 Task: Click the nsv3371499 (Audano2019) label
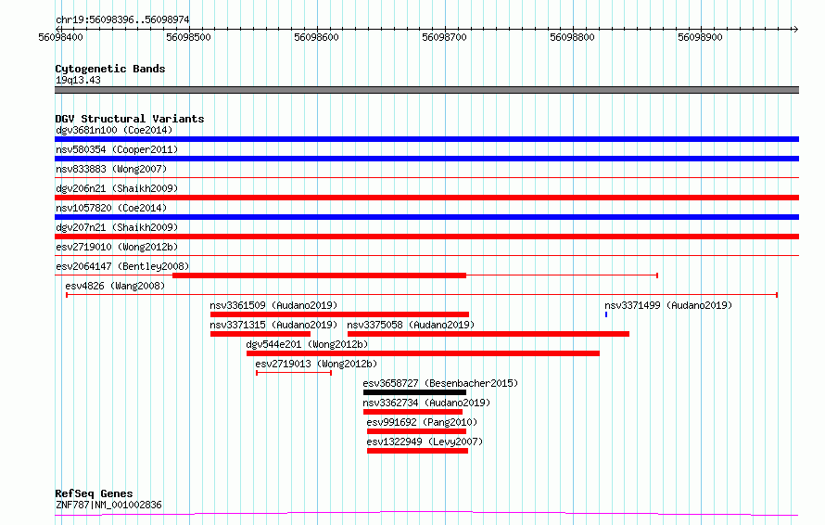pyautogui.click(x=668, y=305)
